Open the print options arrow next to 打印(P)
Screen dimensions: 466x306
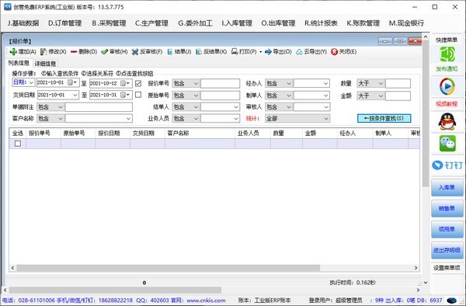(x=261, y=52)
